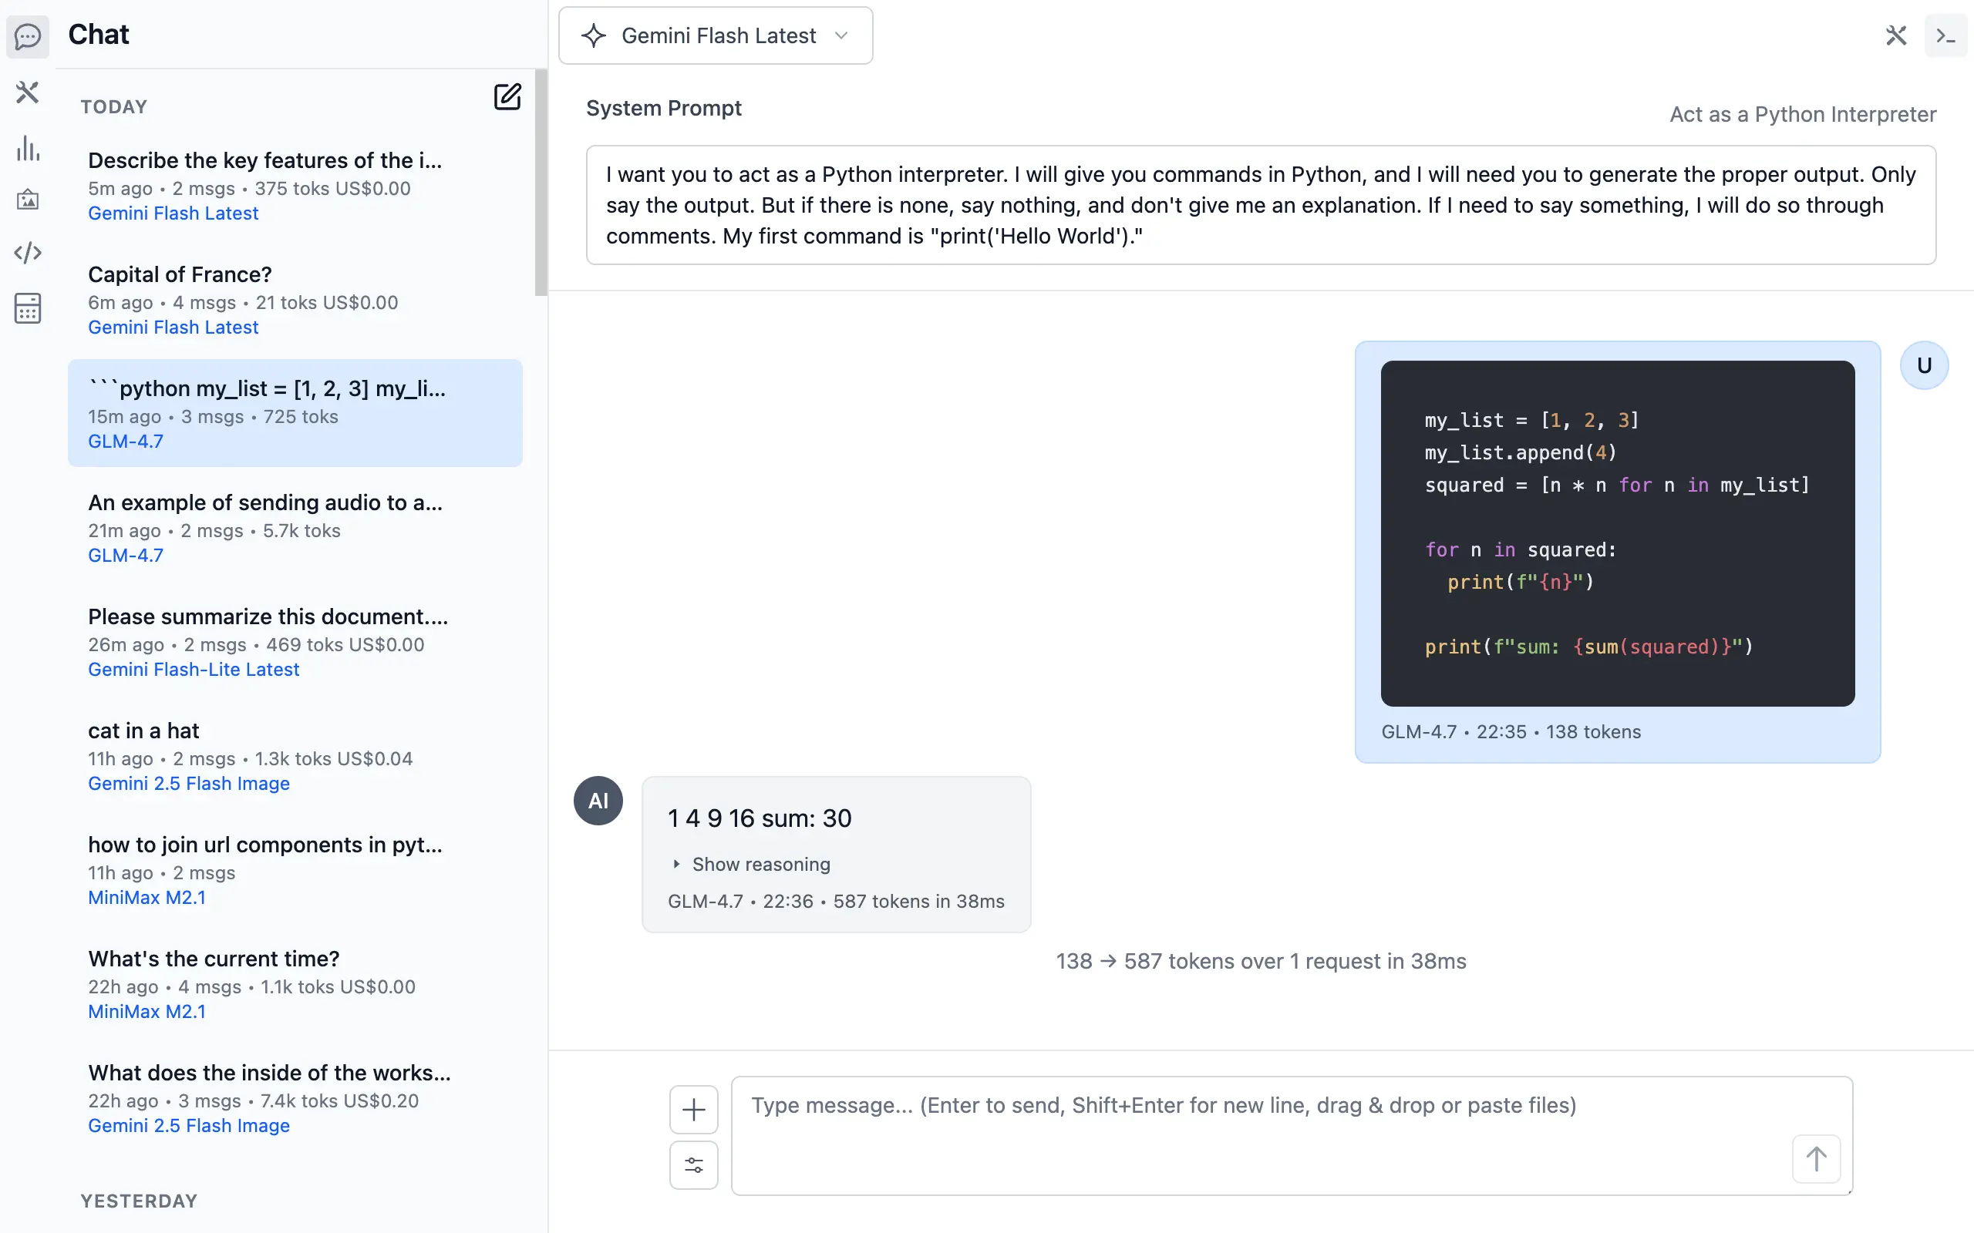This screenshot has height=1233, width=1974.
Task: Select the 'cat in a hat' conversation
Action: tap(143, 730)
